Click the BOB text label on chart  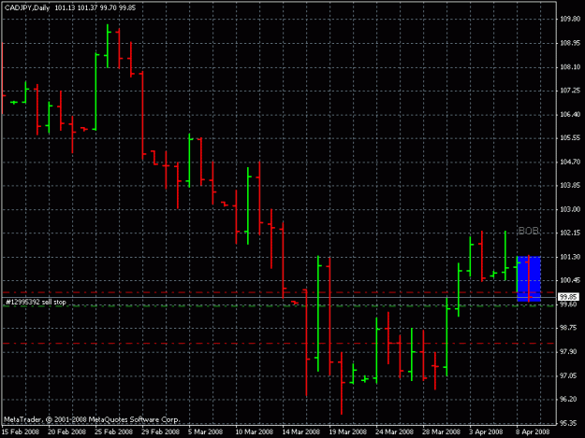pos(529,231)
